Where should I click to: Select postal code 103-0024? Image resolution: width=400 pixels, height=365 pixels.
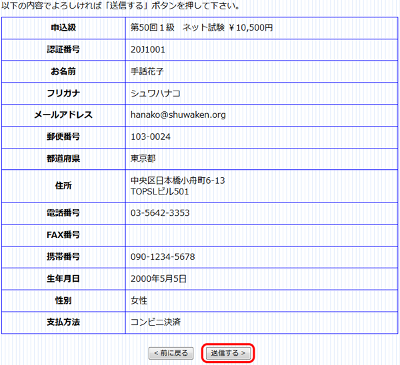click(x=151, y=137)
